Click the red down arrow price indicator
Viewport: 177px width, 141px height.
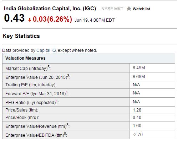30,20
